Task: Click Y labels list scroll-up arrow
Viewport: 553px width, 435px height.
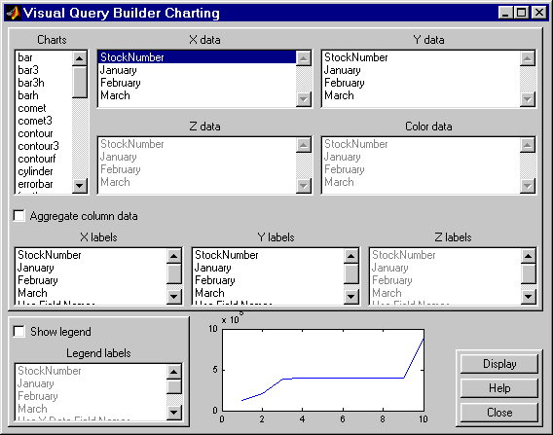Action: [x=351, y=256]
